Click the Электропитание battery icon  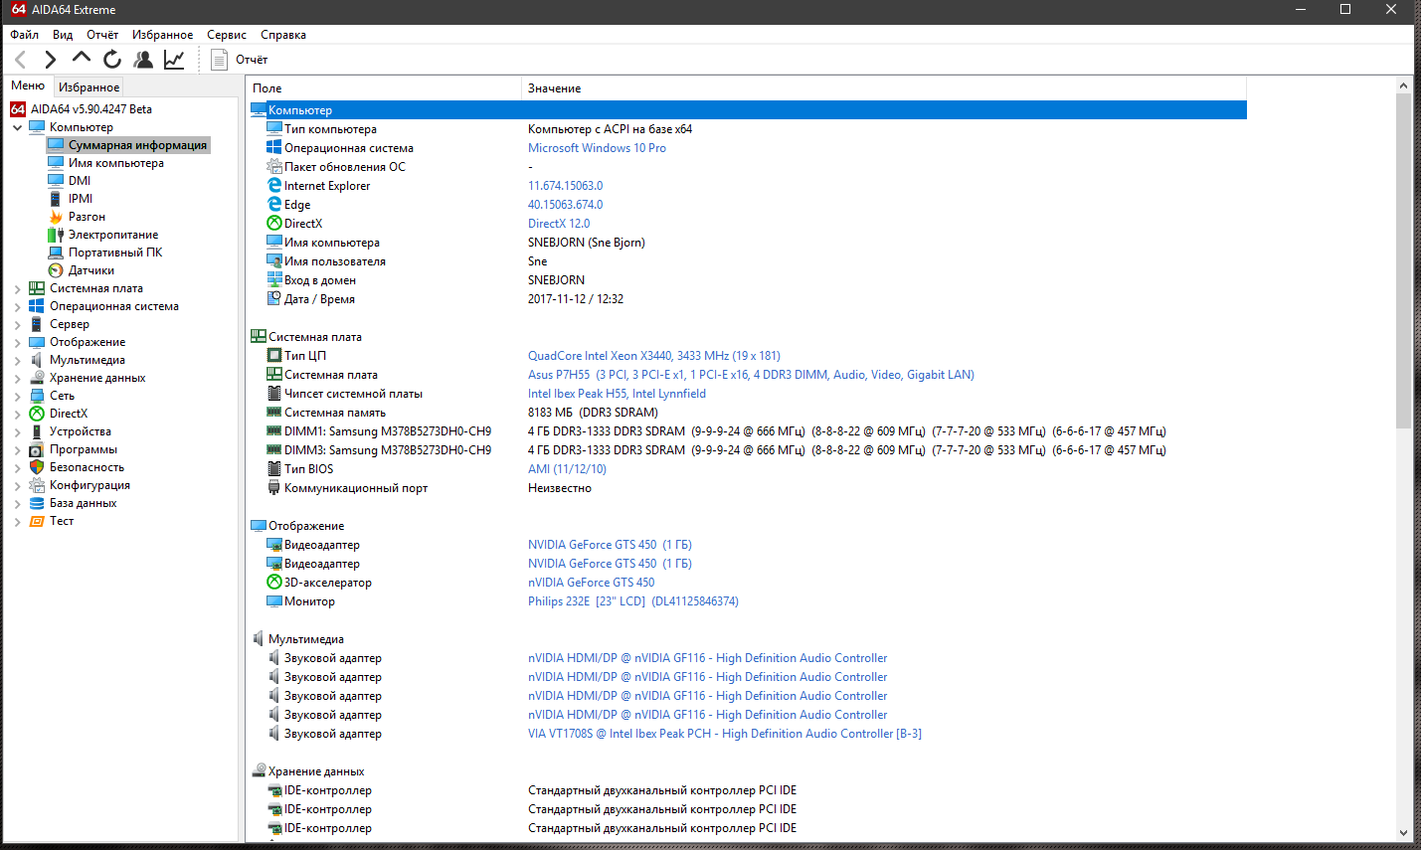coord(56,235)
